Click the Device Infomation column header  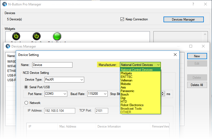click(x=123, y=127)
